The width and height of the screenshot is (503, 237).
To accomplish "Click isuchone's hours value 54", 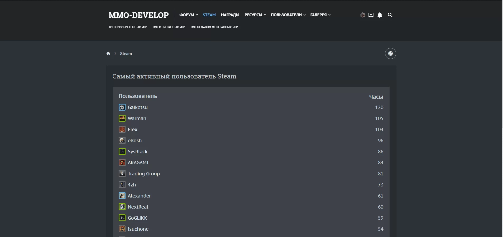I will tap(381, 229).
